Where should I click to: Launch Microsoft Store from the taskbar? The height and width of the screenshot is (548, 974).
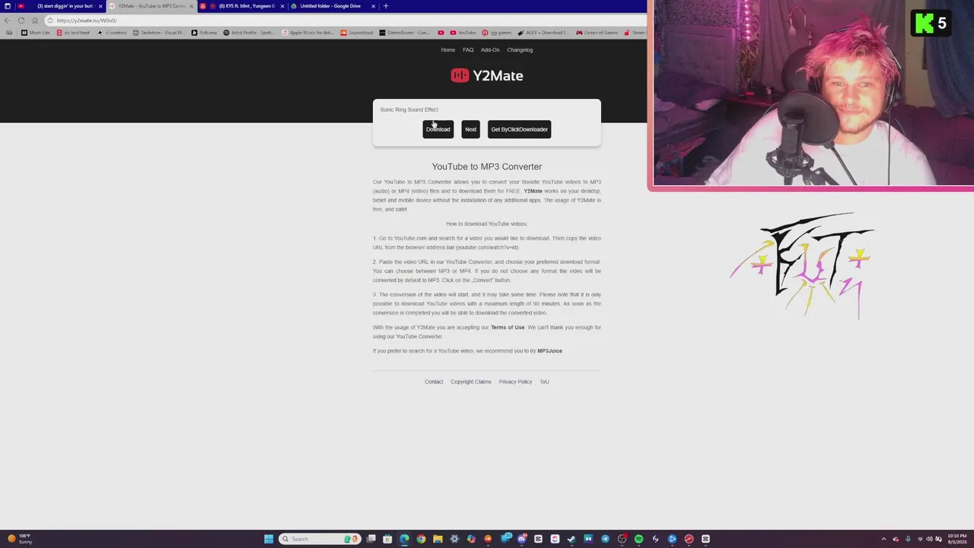pyautogui.click(x=387, y=539)
